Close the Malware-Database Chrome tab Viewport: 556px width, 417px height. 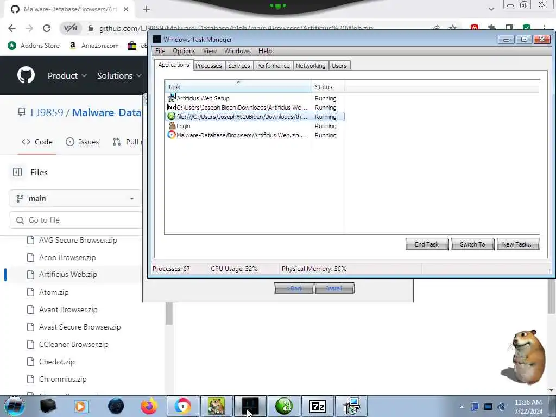(126, 10)
